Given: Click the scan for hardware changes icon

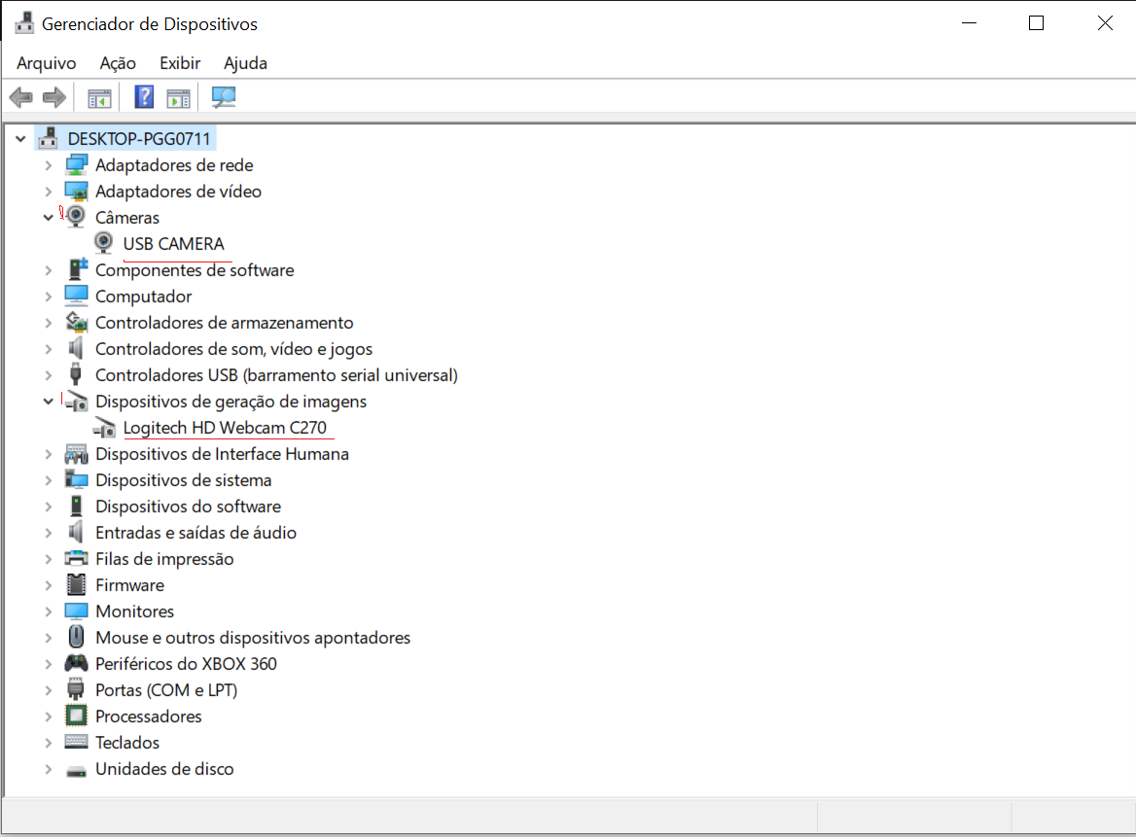Looking at the screenshot, I should 223,97.
